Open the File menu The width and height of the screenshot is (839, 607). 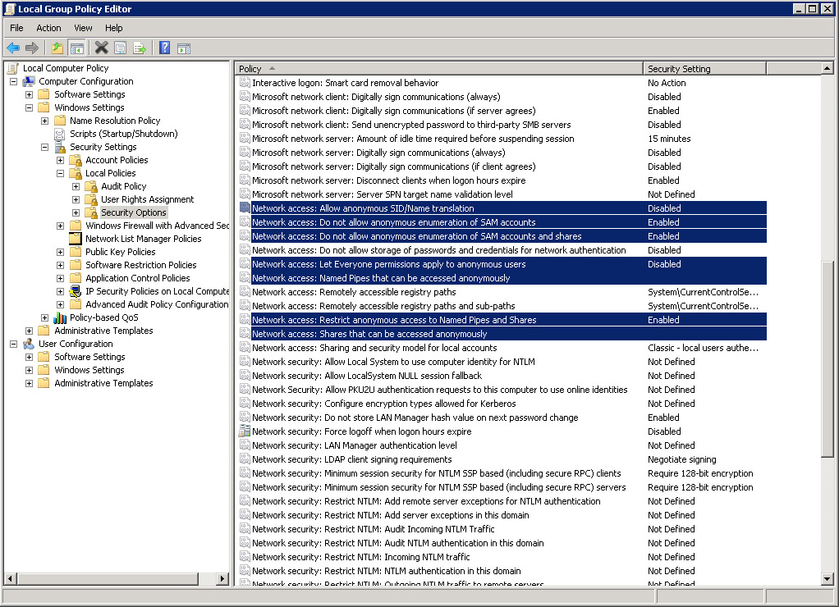tap(16, 28)
